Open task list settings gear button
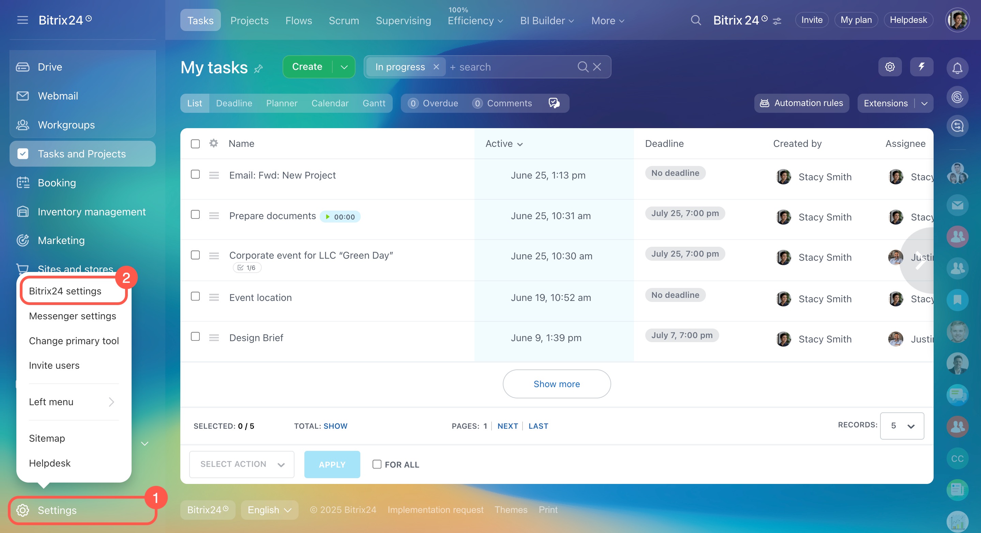This screenshot has height=533, width=981. pos(890,67)
